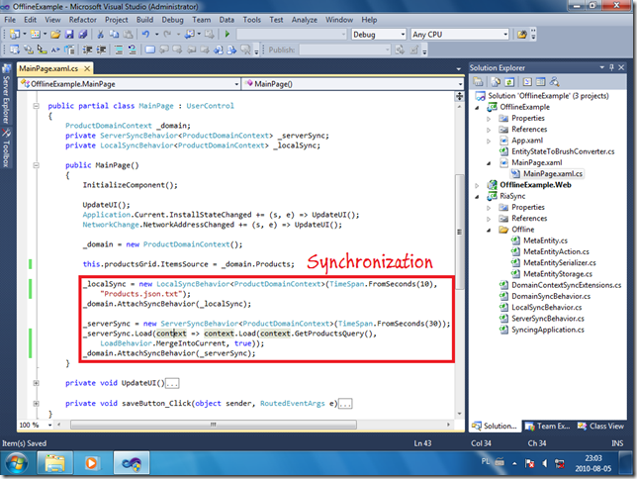Switch to the Class View tab
Image resolution: width=637 pixels, height=479 pixels.
(601, 427)
